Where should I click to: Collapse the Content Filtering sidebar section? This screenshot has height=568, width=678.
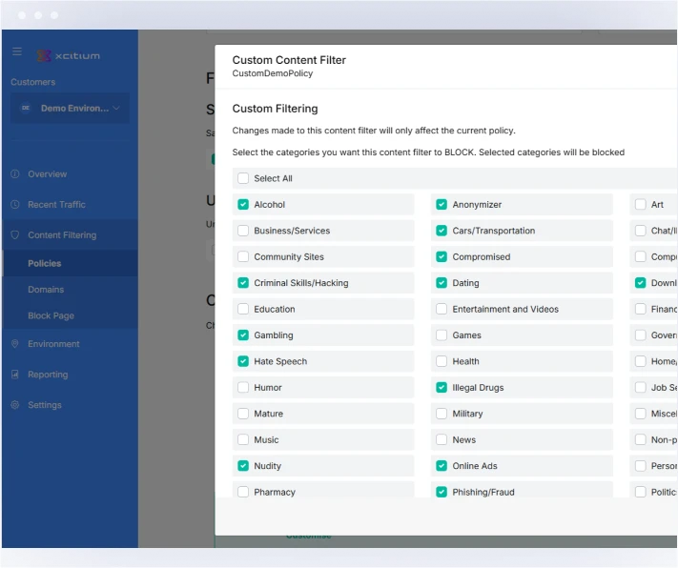62,235
